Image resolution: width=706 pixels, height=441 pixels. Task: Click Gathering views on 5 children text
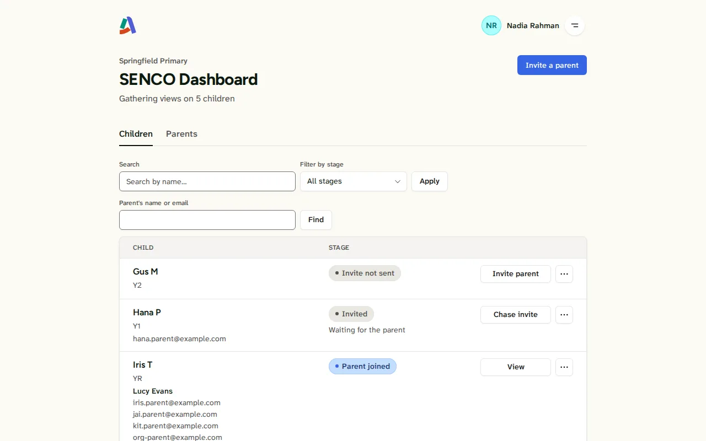pyautogui.click(x=177, y=99)
